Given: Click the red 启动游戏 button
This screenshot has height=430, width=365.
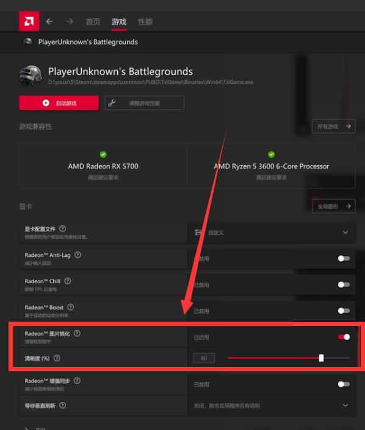Looking at the screenshot, I should pos(59,103).
